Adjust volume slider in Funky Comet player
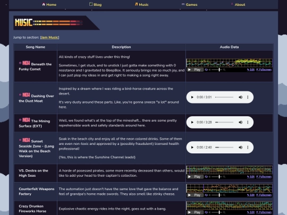 217,70
